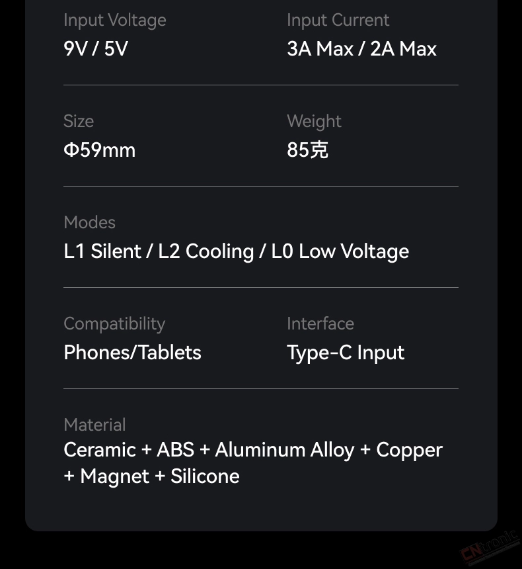522x569 pixels.
Task: Select the 9V / 5V value
Action: click(x=96, y=48)
